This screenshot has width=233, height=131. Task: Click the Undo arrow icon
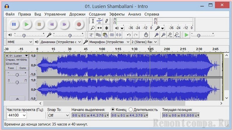(129, 35)
